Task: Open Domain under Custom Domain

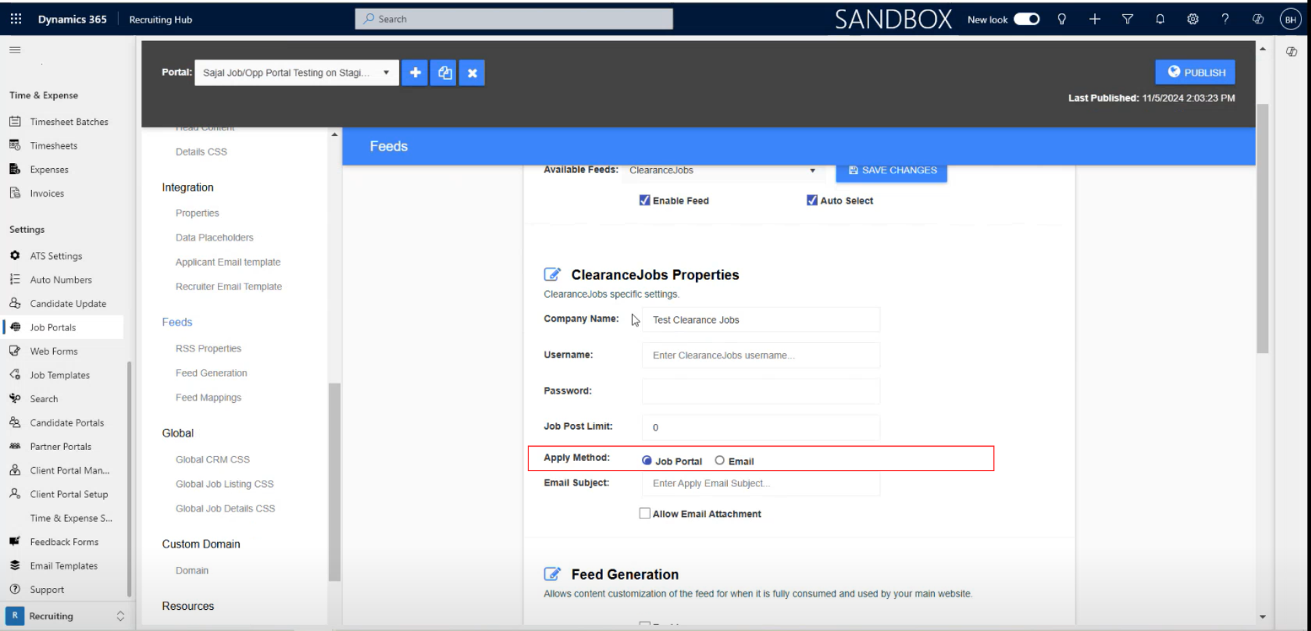Action: pos(192,570)
